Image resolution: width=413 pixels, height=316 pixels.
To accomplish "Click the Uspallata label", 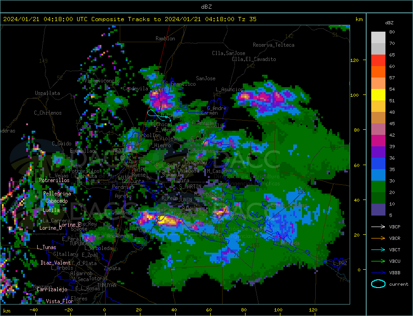I will pyautogui.click(x=47, y=93).
